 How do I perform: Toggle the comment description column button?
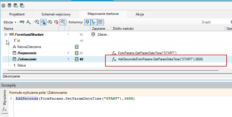click(x=100, y=22)
